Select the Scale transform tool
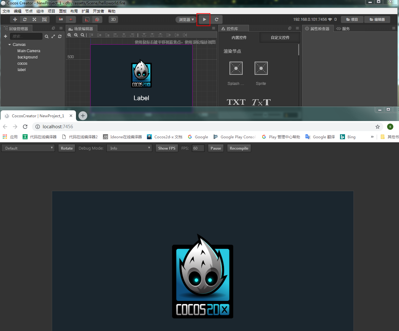This screenshot has width=399, height=331. 35,19
